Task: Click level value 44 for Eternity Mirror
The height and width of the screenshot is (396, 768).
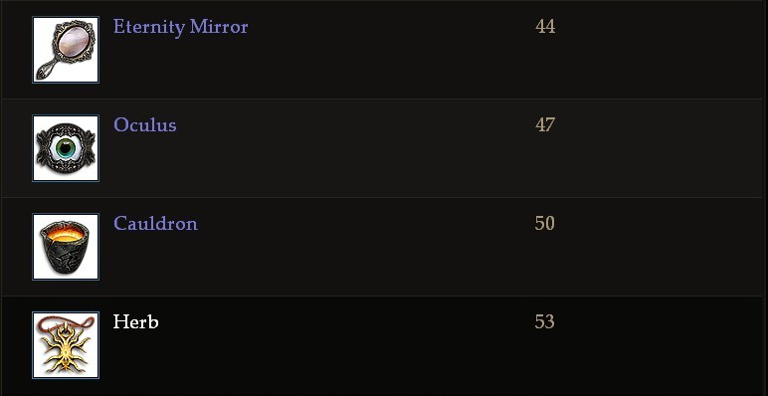Action: (x=545, y=27)
